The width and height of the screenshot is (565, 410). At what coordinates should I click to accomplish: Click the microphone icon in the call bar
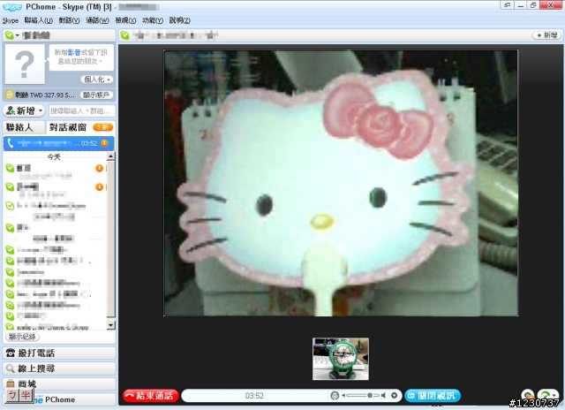tap(335, 396)
